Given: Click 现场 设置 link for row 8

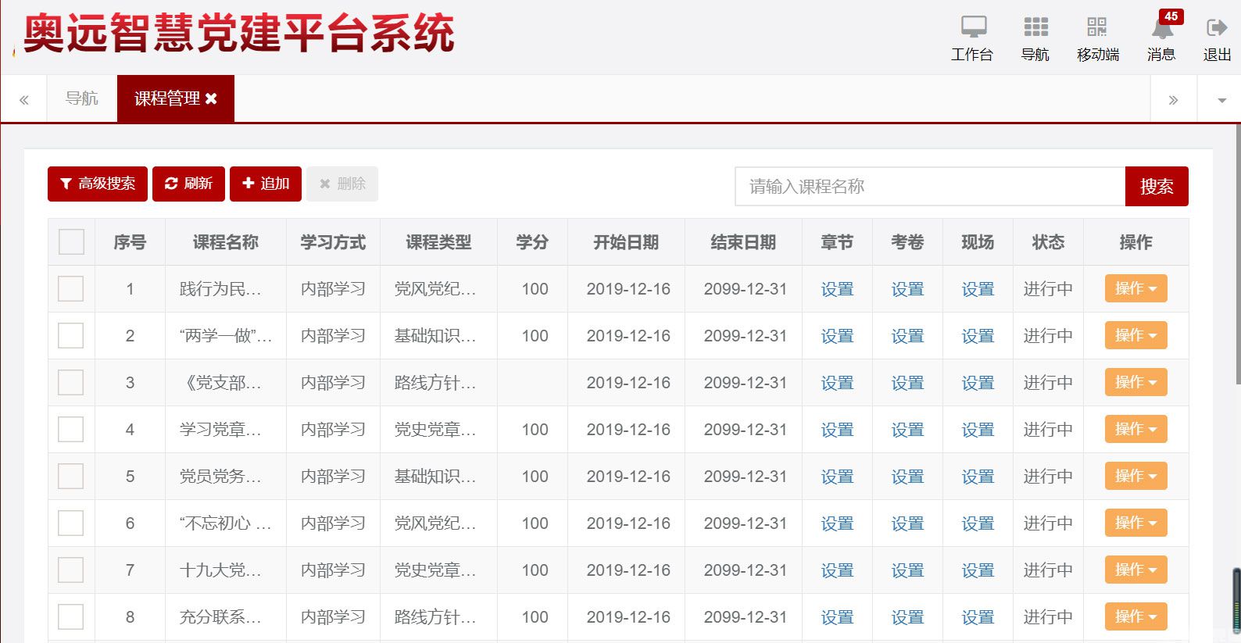Looking at the screenshot, I should click(x=978, y=617).
